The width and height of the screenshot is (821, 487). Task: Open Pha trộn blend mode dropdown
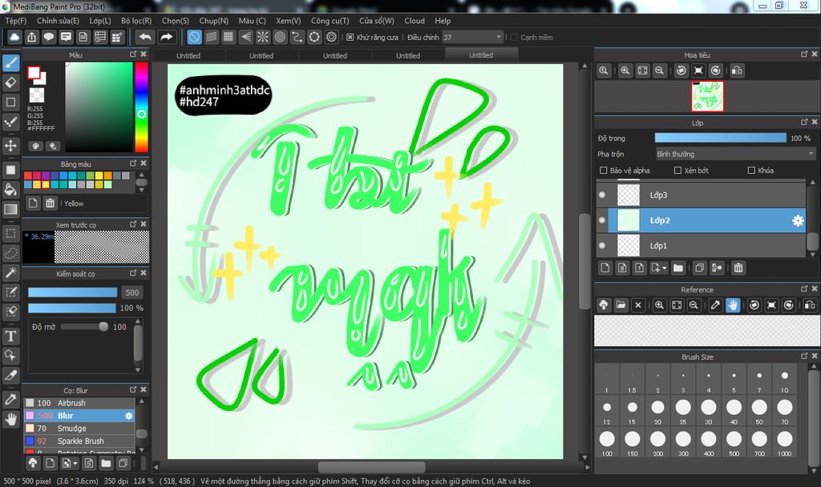735,154
